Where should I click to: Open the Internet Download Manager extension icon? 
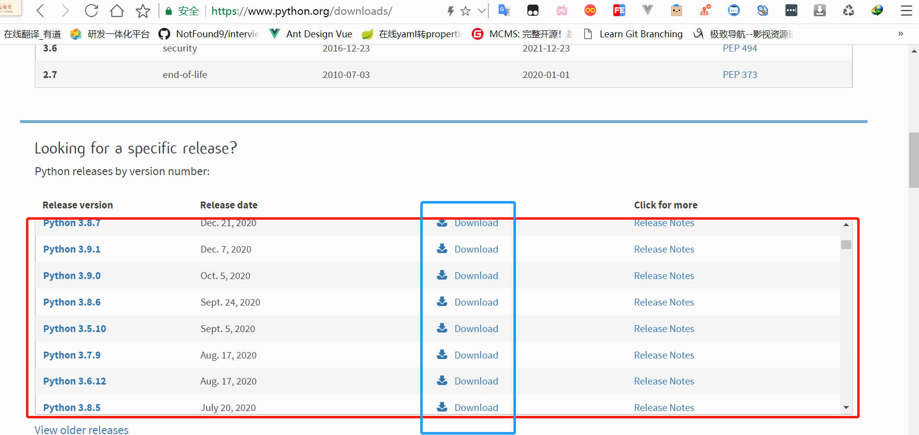(877, 10)
